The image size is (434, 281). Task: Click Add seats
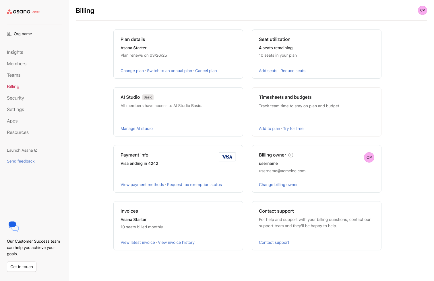(268, 71)
